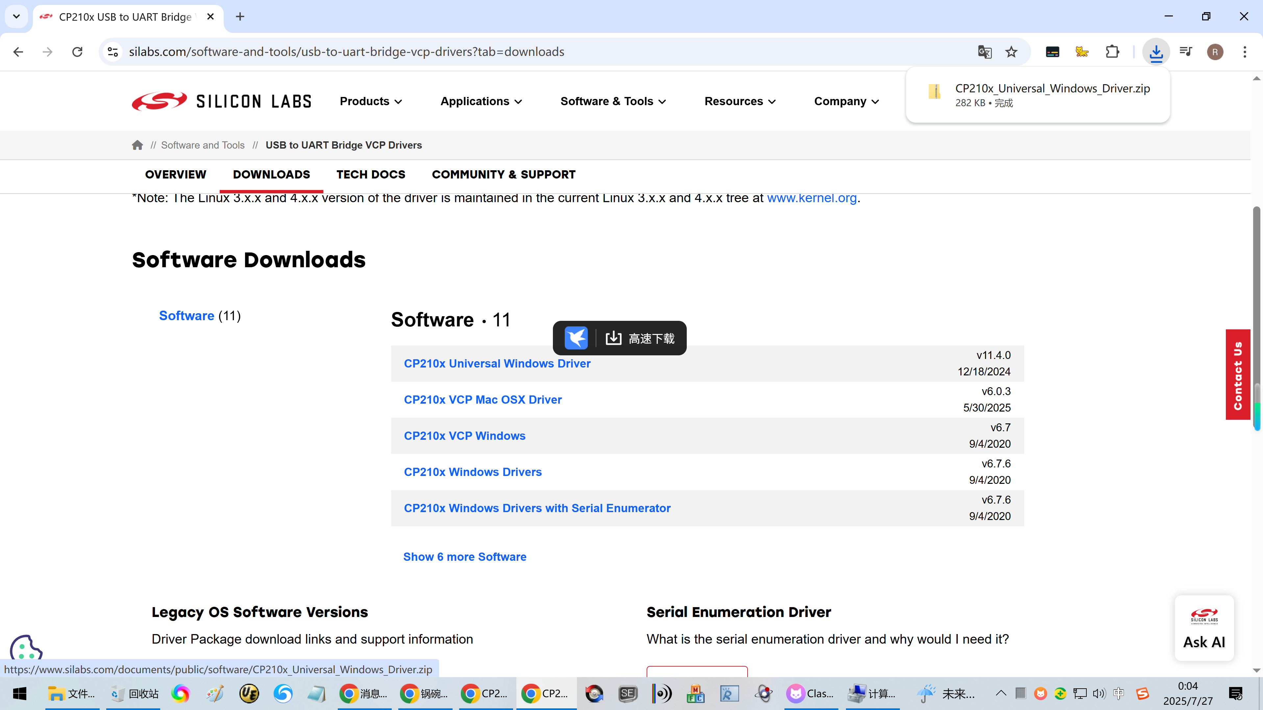Open File Explorer 文件 taskbar item
Viewport: 1263px width, 710px height.
(72, 694)
